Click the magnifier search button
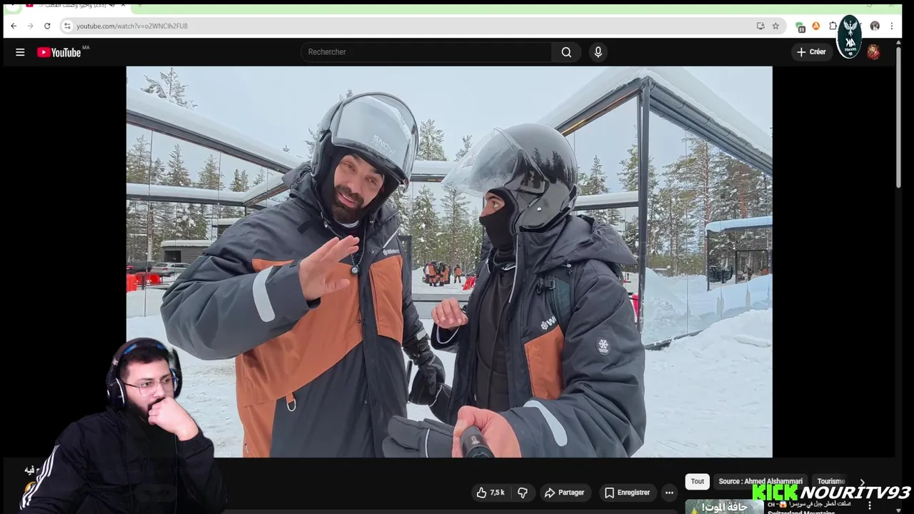914x514 pixels. tap(566, 52)
